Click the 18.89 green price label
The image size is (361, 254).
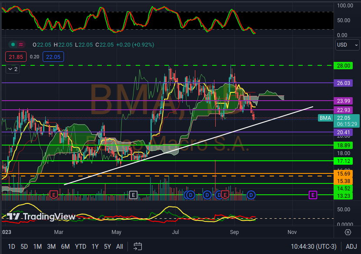click(343, 146)
